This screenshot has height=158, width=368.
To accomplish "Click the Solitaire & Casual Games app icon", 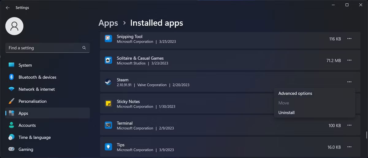I will click(x=108, y=60).
